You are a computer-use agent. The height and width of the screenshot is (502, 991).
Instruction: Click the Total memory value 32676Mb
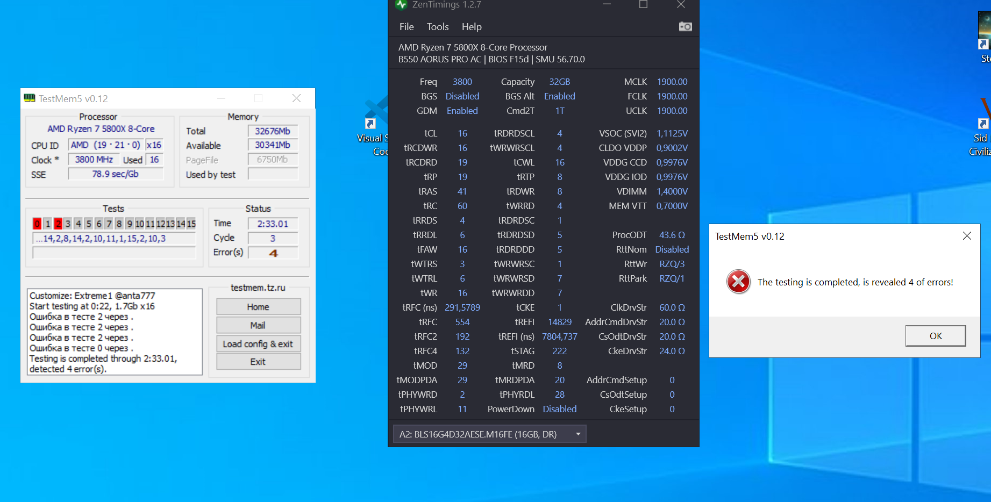pos(273,131)
